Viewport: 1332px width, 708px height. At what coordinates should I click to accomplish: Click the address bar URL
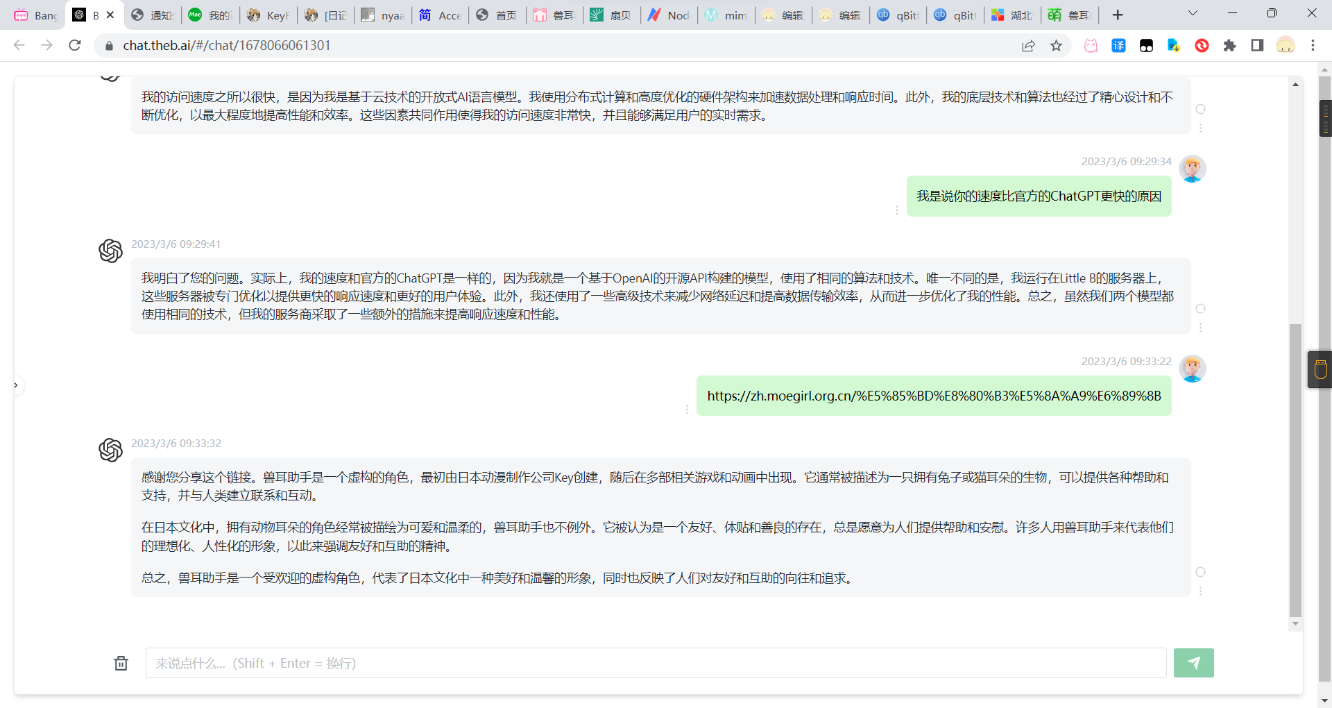pos(227,46)
